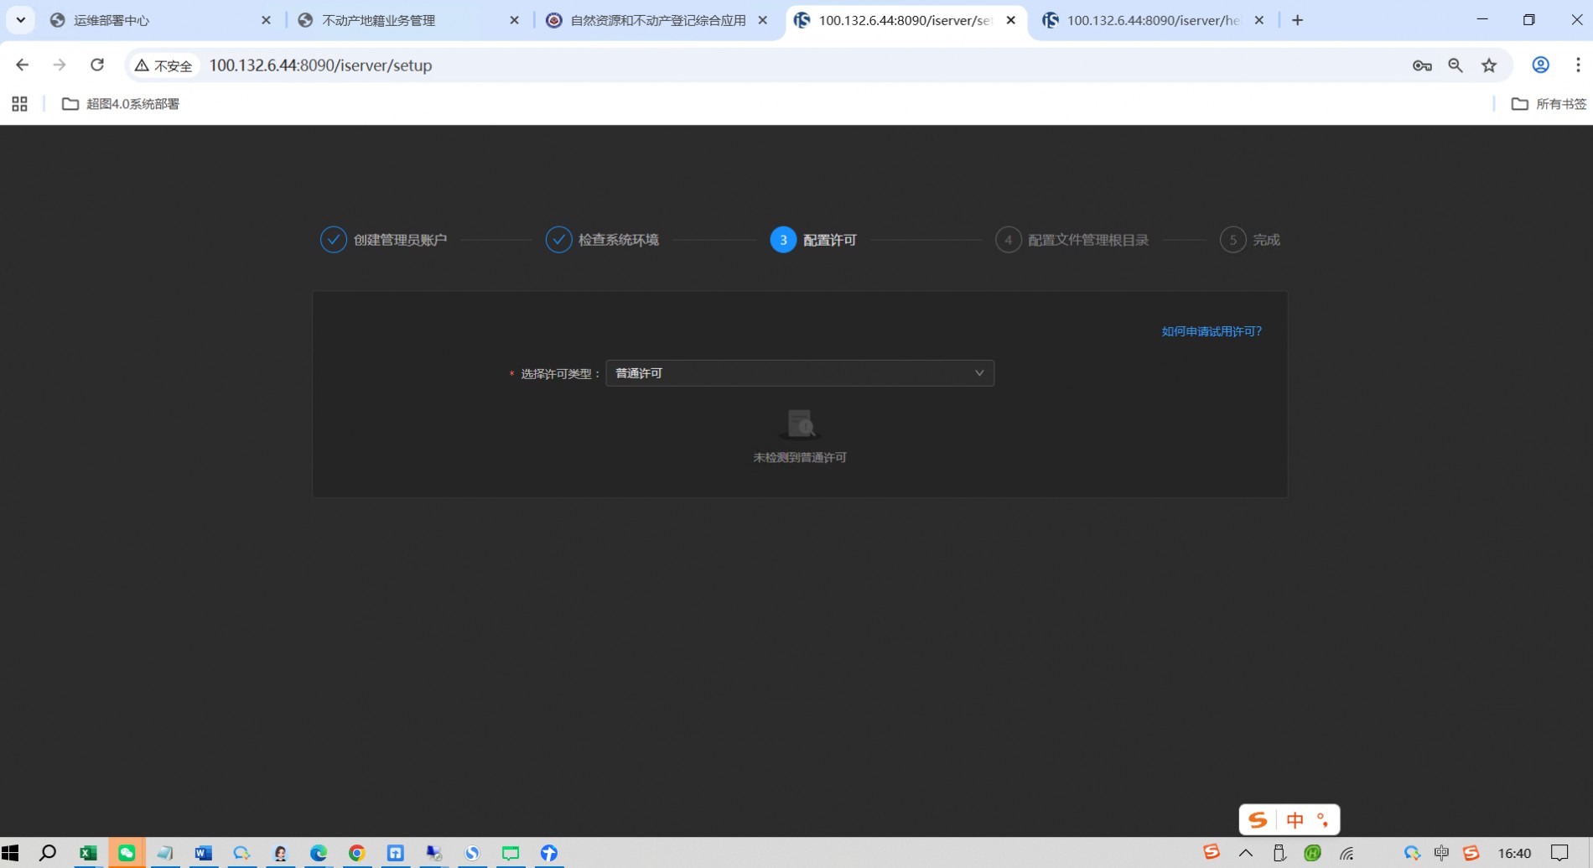Image resolution: width=1593 pixels, height=868 pixels.
Task: Switch to the 运维部署中心 tab
Action: 151,20
